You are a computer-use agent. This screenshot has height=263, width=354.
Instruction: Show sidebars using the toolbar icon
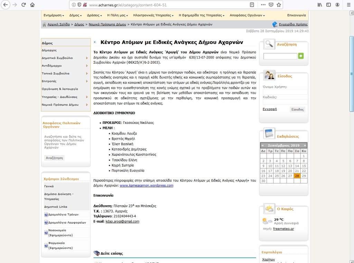[328, 5]
